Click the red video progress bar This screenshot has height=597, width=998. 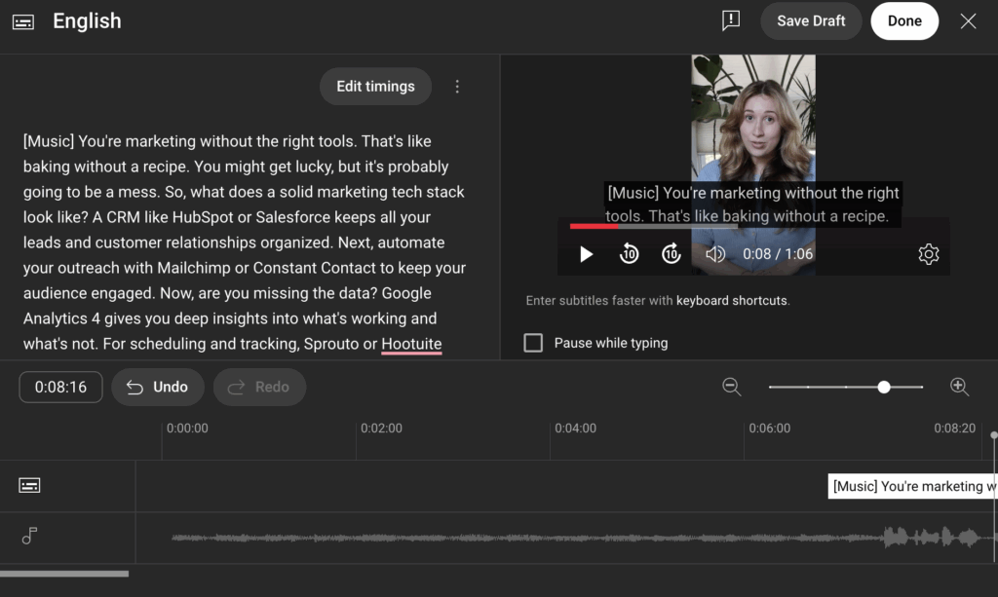pos(594,226)
